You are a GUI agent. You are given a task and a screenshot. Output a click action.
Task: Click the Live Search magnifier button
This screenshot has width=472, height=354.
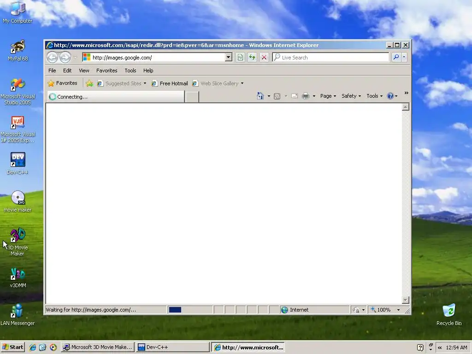[x=396, y=57]
